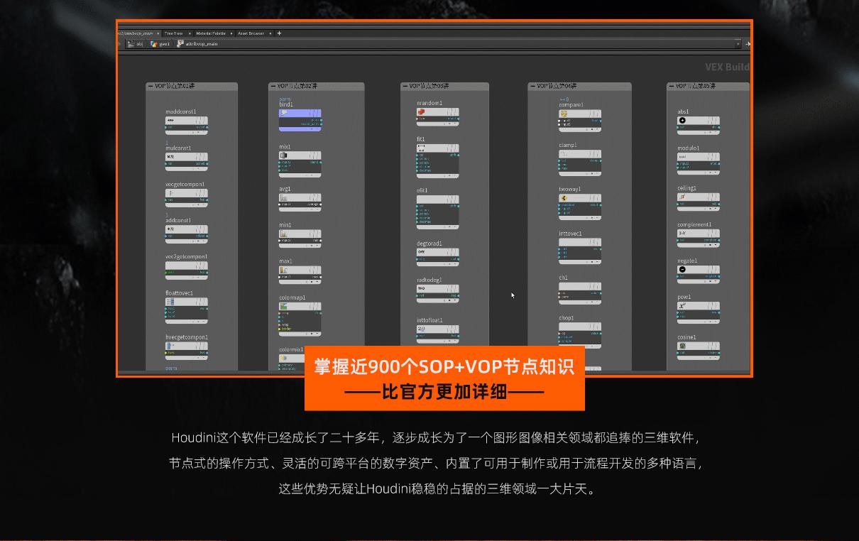Open the Material Palette tab

(211, 33)
